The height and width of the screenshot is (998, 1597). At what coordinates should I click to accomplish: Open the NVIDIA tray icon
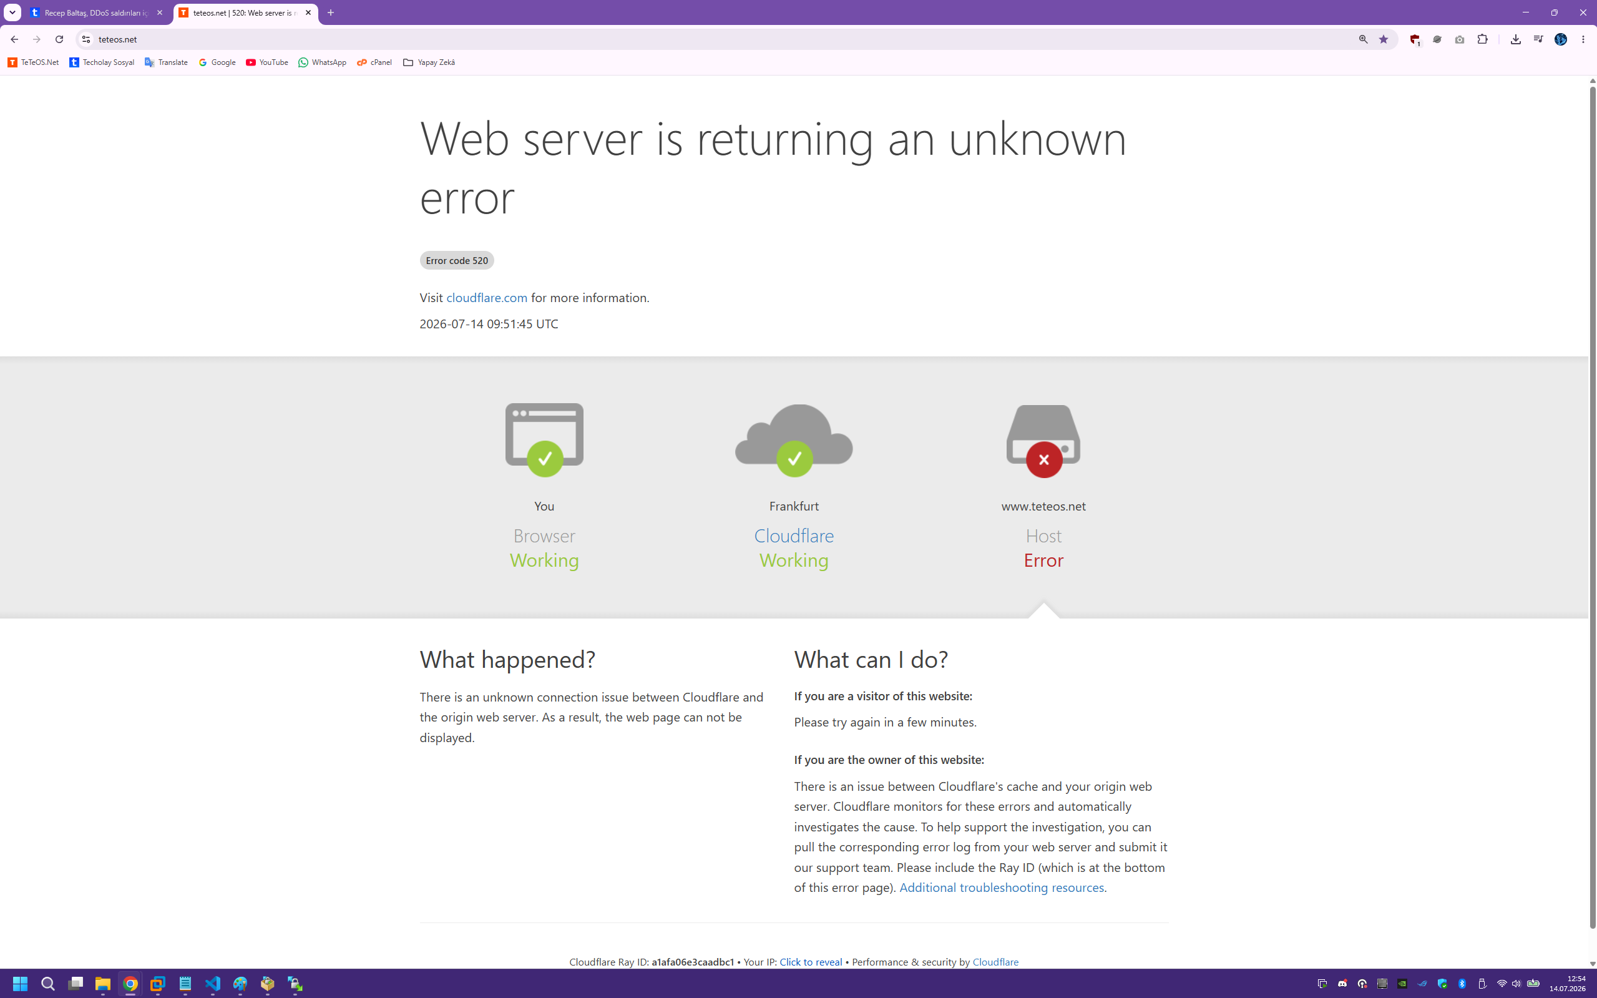1402,984
